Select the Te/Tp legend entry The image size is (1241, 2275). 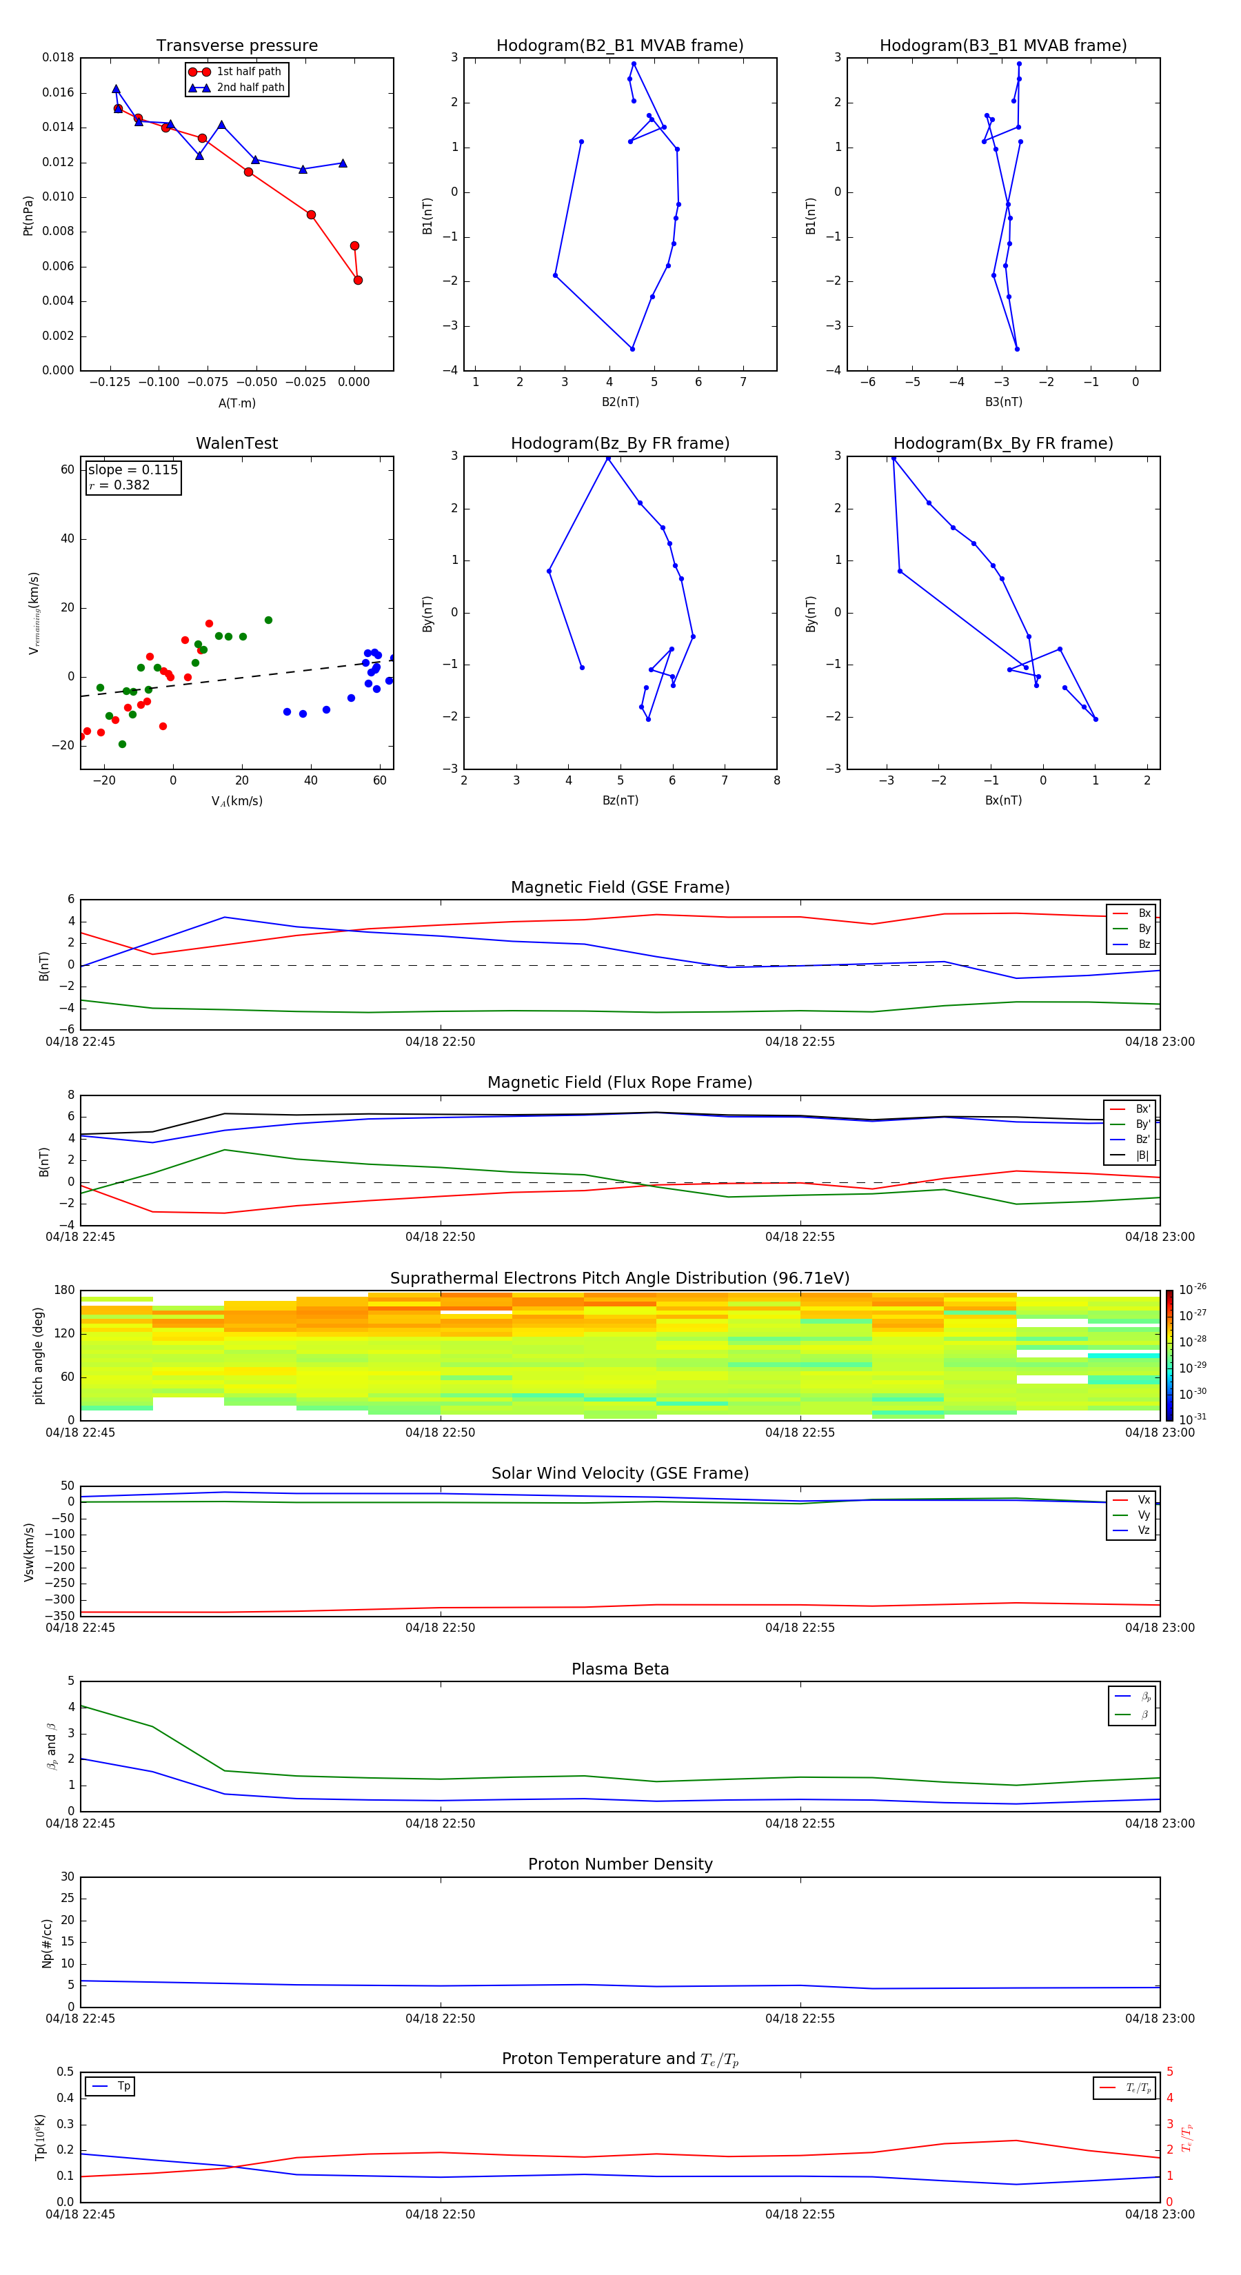pyautogui.click(x=1125, y=2087)
